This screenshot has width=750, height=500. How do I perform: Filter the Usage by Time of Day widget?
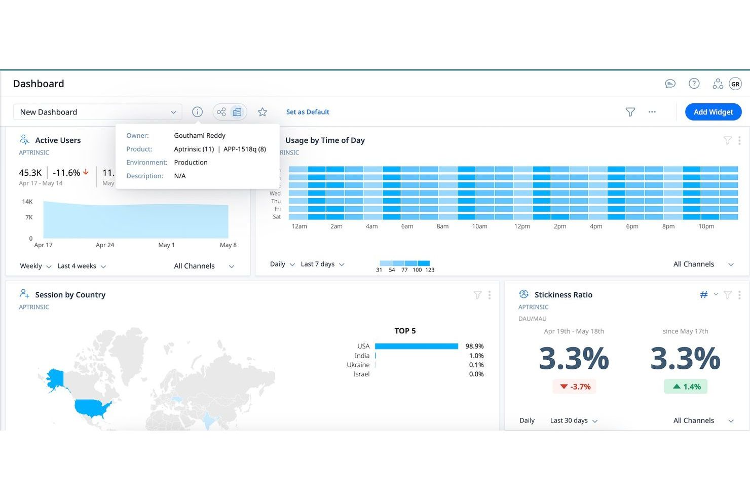tap(728, 140)
